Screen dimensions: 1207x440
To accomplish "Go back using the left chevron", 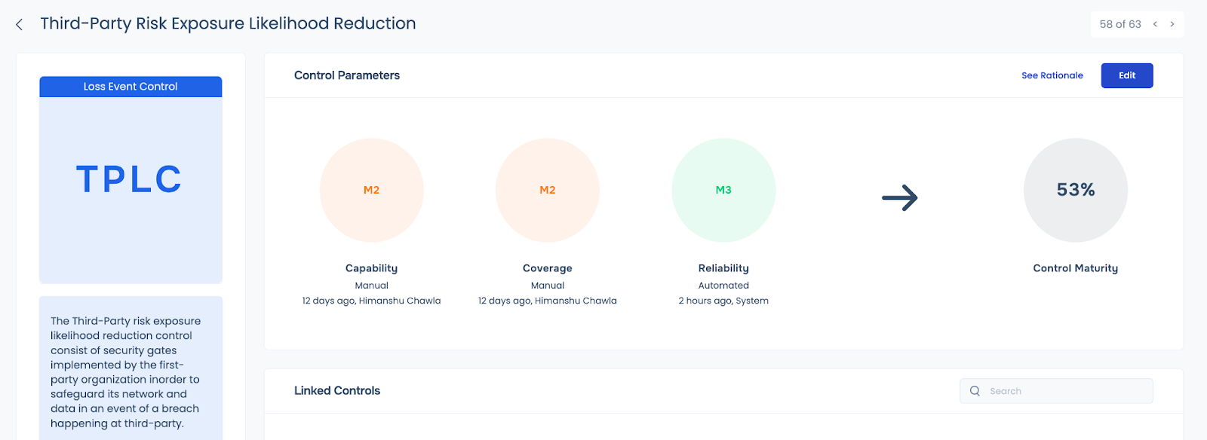I will pos(20,25).
